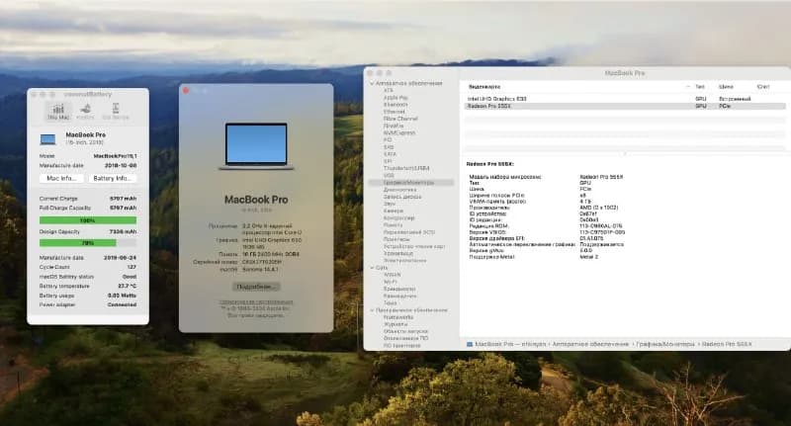Select Объекты запуска sidebar entry
The width and height of the screenshot is (791, 426).
[x=405, y=331]
